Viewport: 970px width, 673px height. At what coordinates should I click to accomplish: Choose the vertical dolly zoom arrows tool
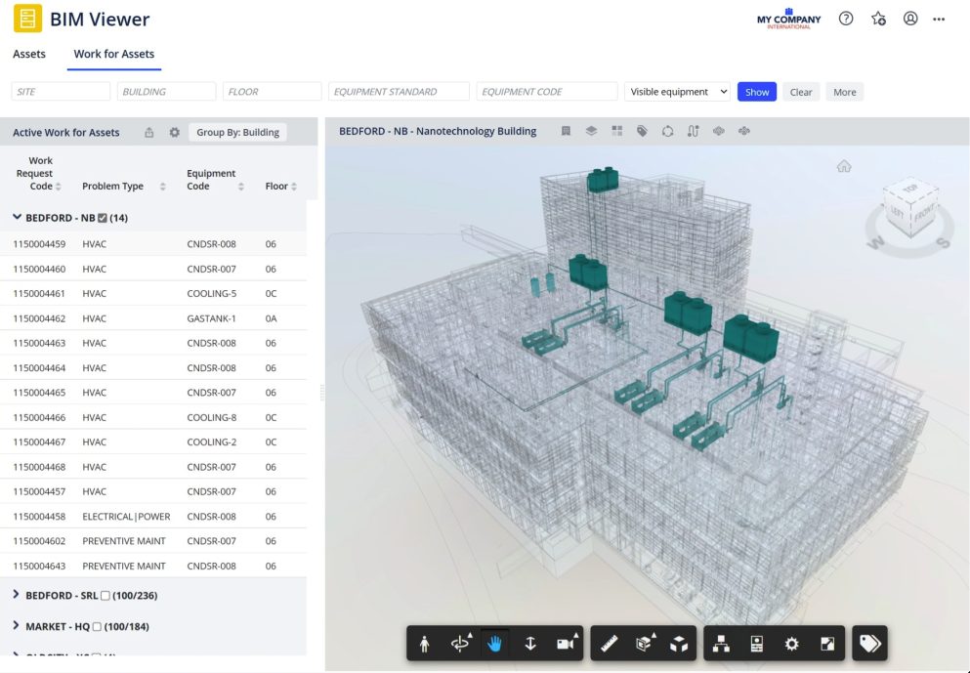pyautogui.click(x=530, y=644)
